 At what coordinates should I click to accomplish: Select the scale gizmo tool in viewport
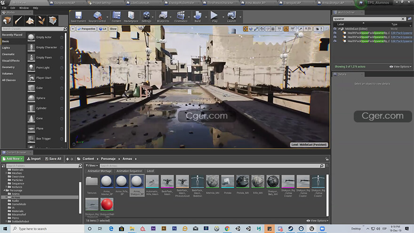tap(256, 29)
